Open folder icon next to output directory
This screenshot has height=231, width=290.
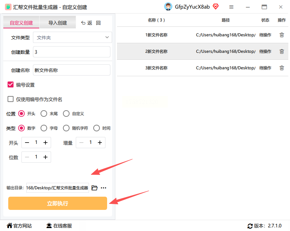pyautogui.click(x=95, y=188)
